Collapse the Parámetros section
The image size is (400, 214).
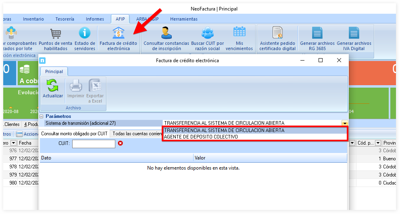(x=41, y=116)
